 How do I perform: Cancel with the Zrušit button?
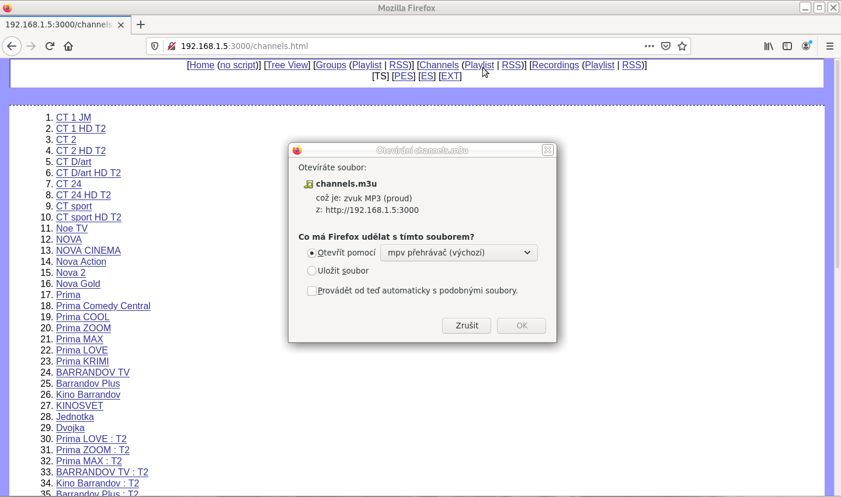click(467, 325)
